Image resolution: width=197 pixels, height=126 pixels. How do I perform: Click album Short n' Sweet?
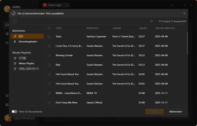pos(124,36)
